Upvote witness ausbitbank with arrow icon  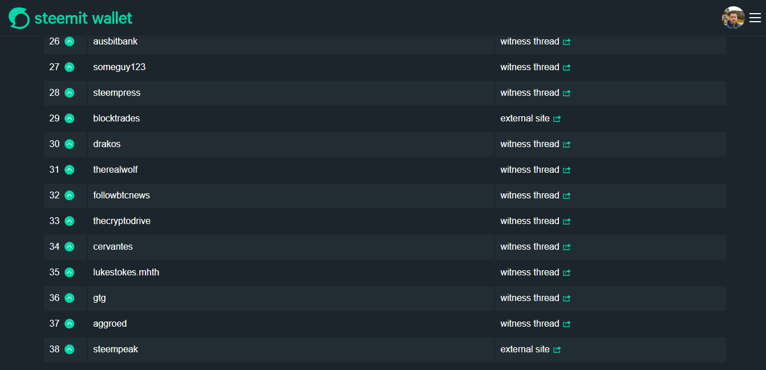(70, 42)
